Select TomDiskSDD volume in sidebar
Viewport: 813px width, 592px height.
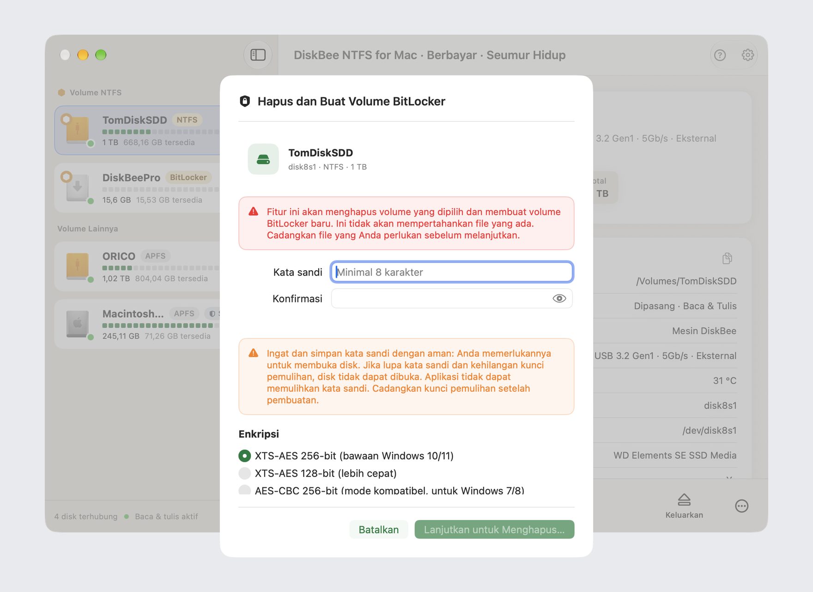[138, 130]
